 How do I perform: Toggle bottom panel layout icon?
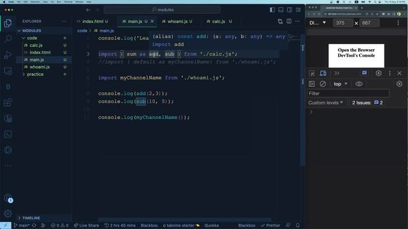280,10
